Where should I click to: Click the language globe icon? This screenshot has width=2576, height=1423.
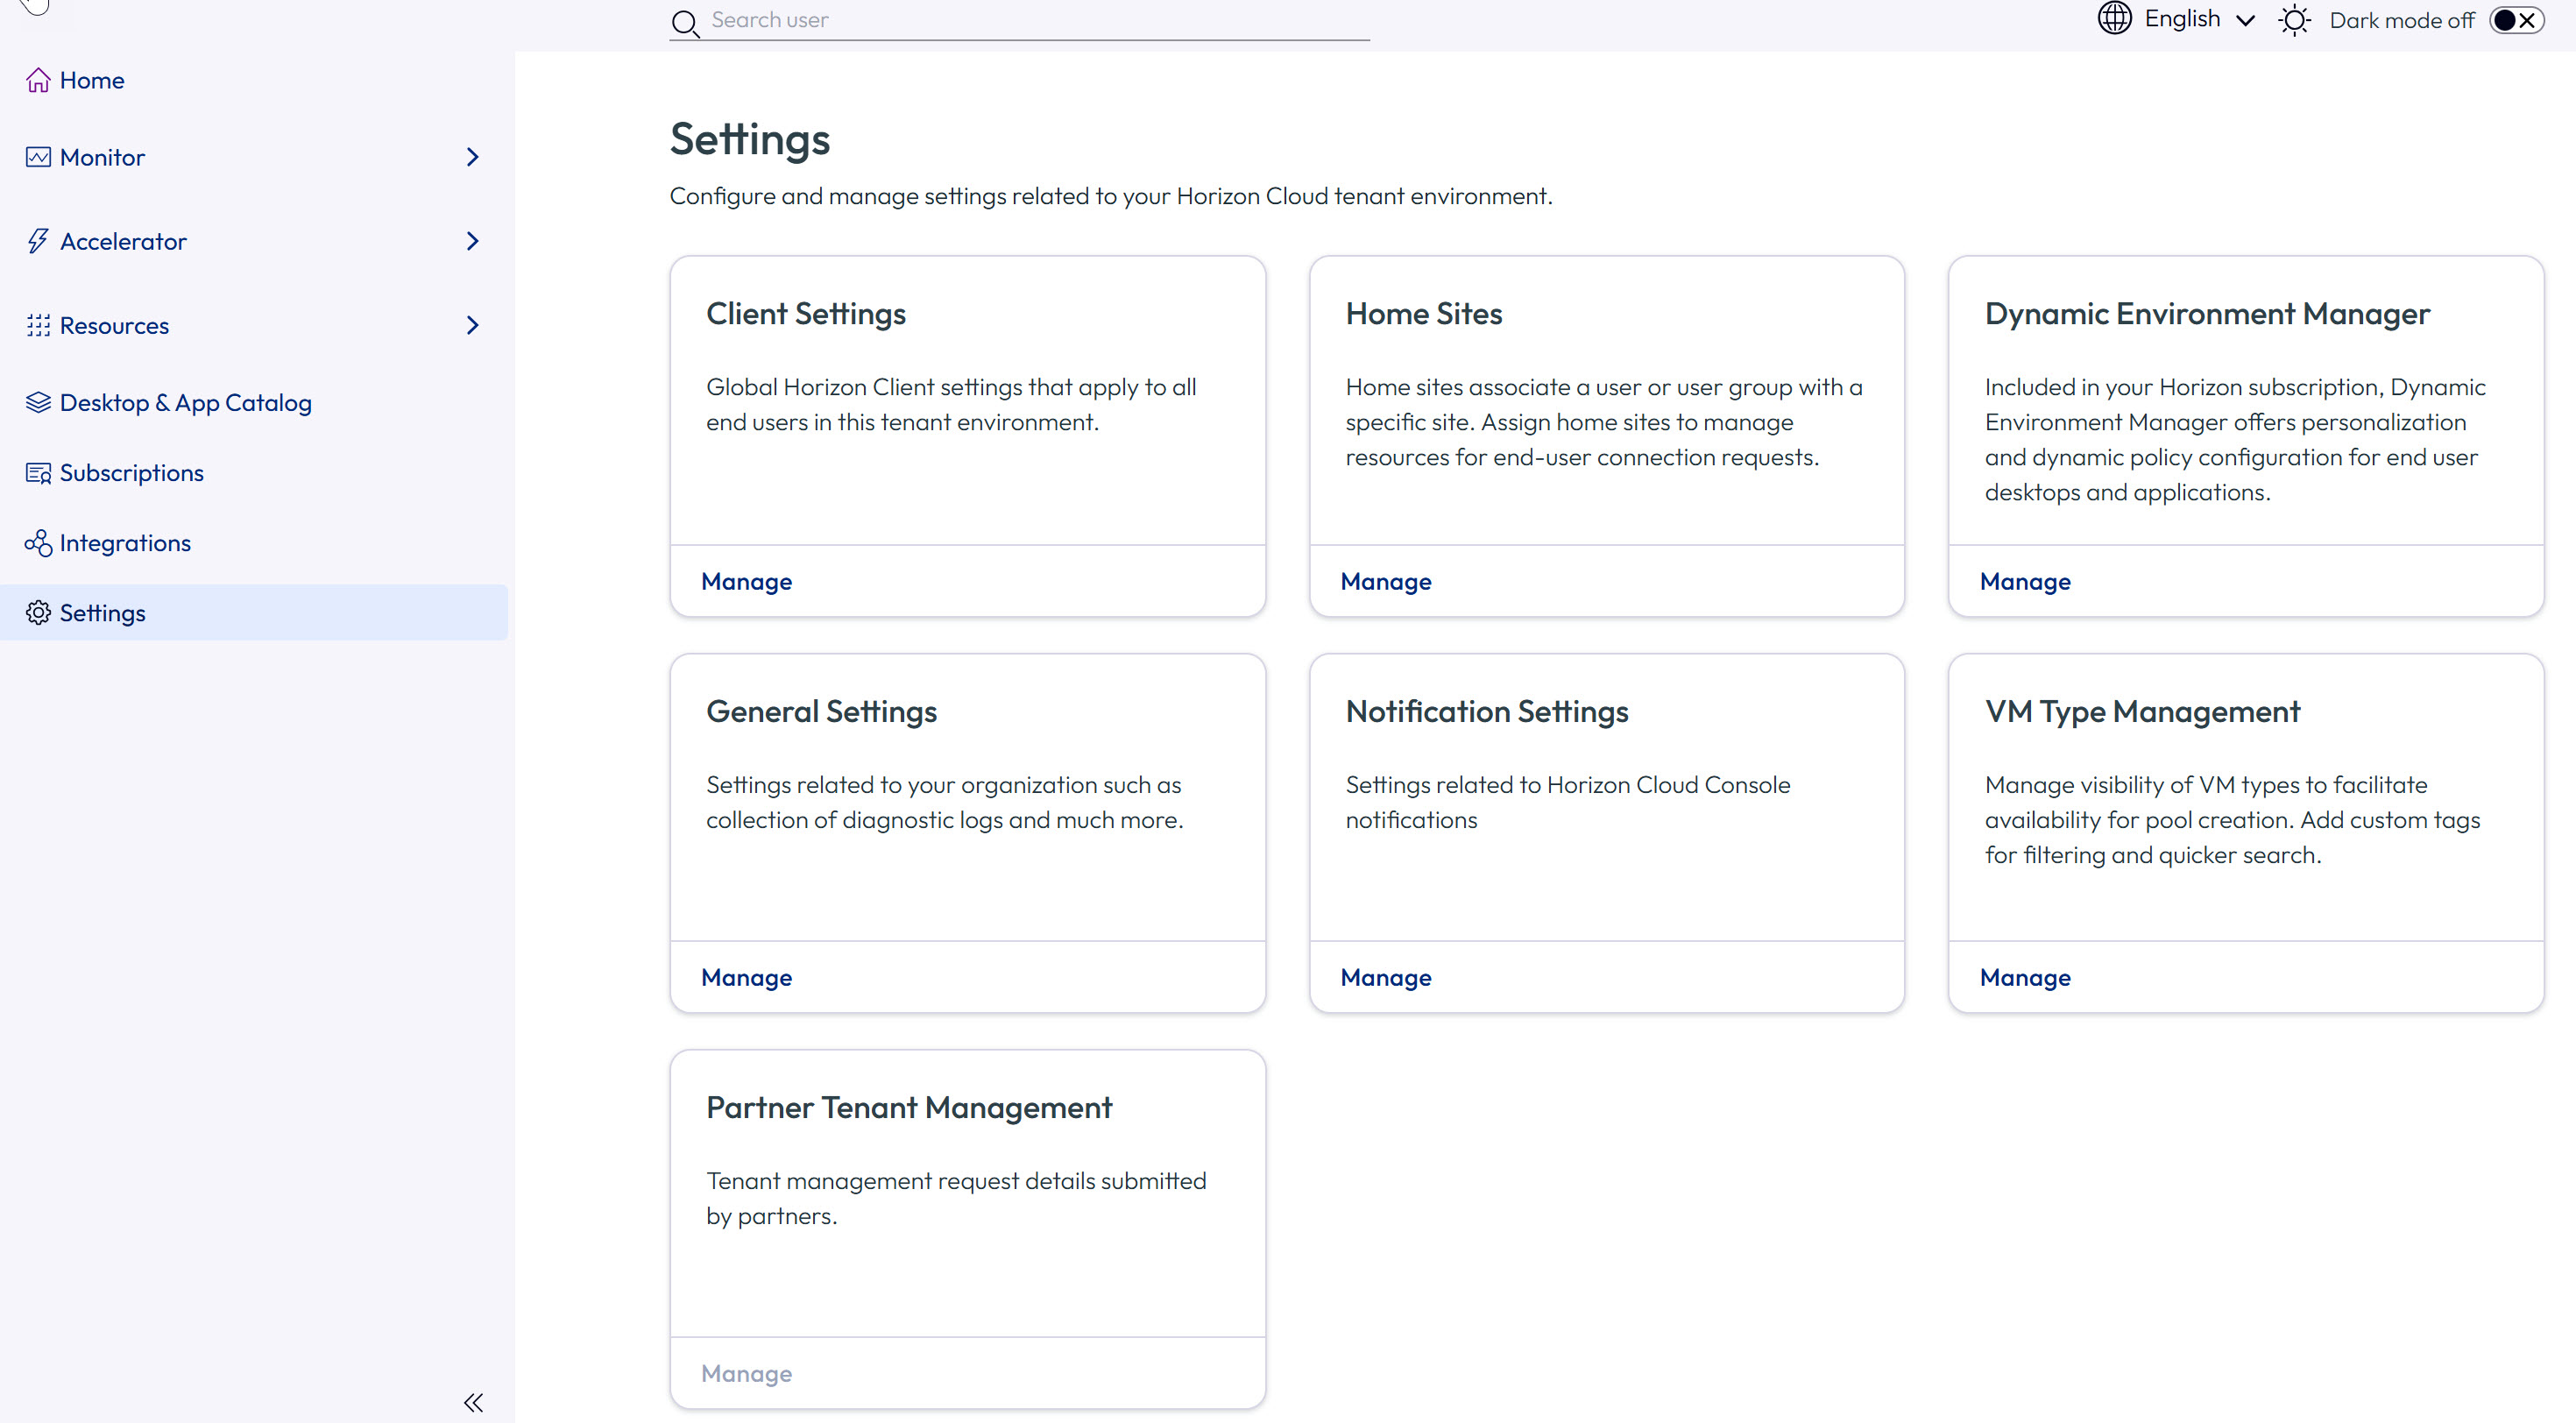[2114, 19]
